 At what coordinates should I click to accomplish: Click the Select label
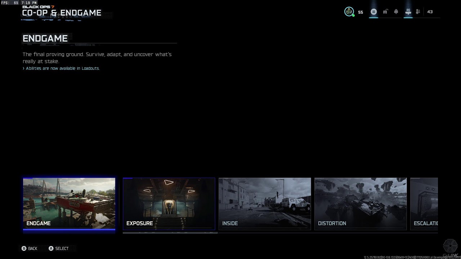62,249
